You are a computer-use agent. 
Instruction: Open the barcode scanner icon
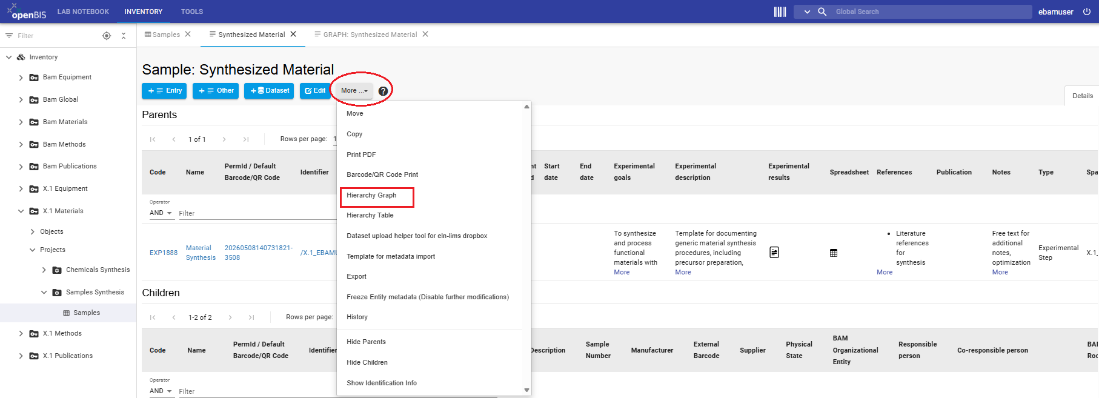click(x=780, y=12)
